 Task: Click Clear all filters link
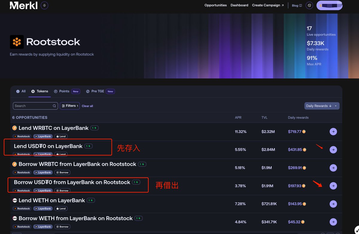pyautogui.click(x=87, y=106)
